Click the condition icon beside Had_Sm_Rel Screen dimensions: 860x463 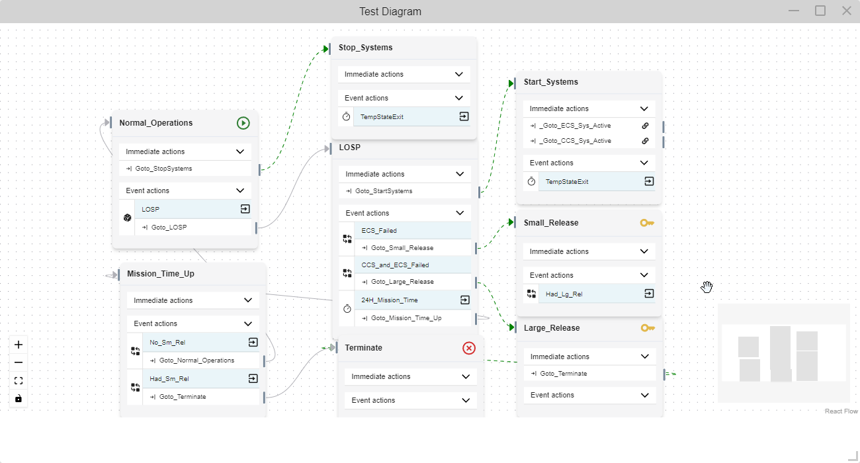coord(136,388)
